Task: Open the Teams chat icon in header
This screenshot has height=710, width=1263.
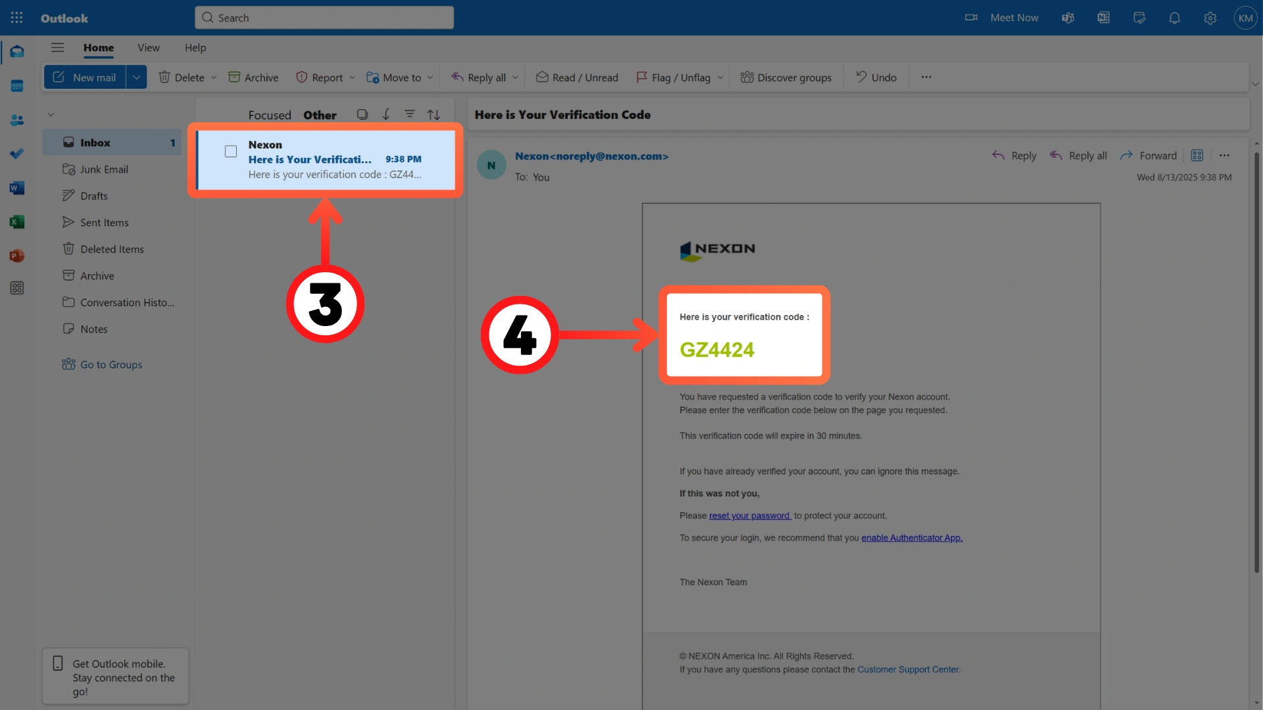Action: coord(1068,18)
